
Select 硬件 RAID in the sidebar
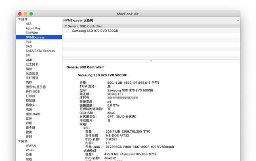33,114
